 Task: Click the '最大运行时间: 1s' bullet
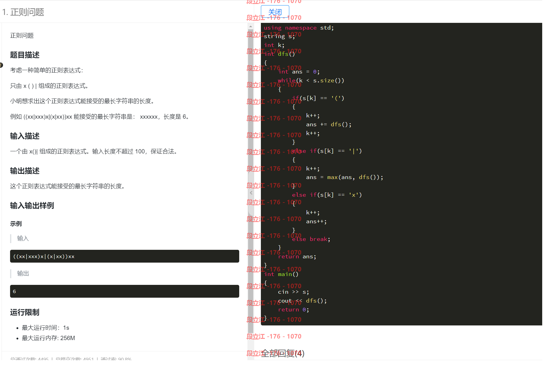pos(45,328)
